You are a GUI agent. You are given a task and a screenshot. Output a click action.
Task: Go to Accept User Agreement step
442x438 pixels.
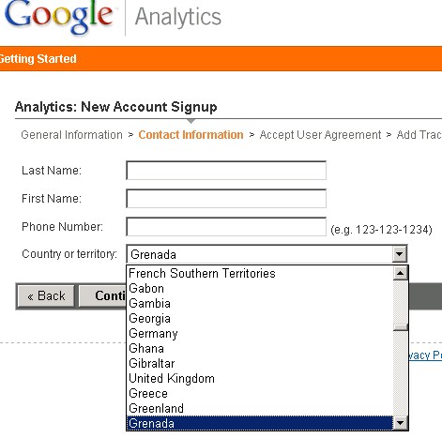pyautogui.click(x=320, y=135)
